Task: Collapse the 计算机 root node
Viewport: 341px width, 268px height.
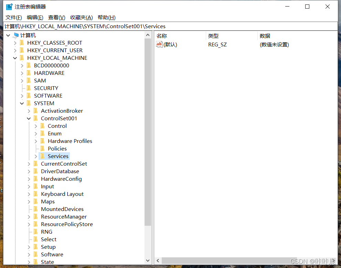Action: coord(8,35)
